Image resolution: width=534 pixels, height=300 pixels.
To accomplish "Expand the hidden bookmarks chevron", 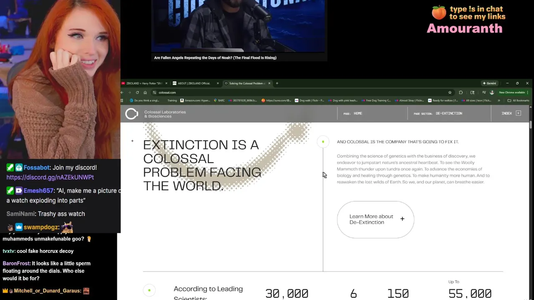I will pyautogui.click(x=499, y=100).
